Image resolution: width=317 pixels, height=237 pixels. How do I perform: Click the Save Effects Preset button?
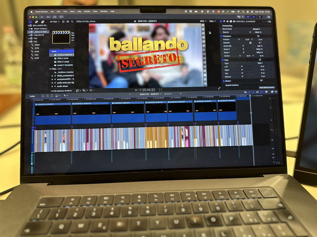(x=267, y=87)
